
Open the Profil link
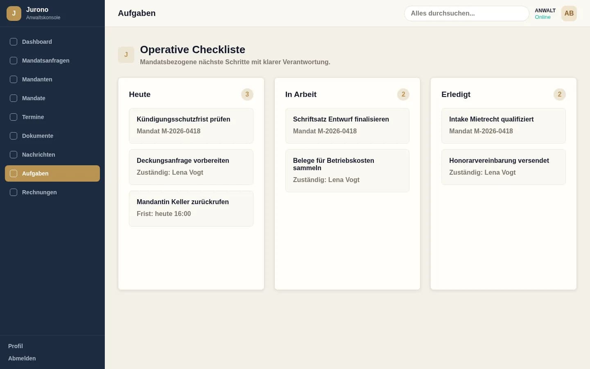(x=16, y=346)
